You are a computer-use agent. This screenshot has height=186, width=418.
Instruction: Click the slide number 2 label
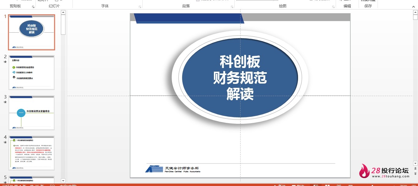click(x=5, y=57)
